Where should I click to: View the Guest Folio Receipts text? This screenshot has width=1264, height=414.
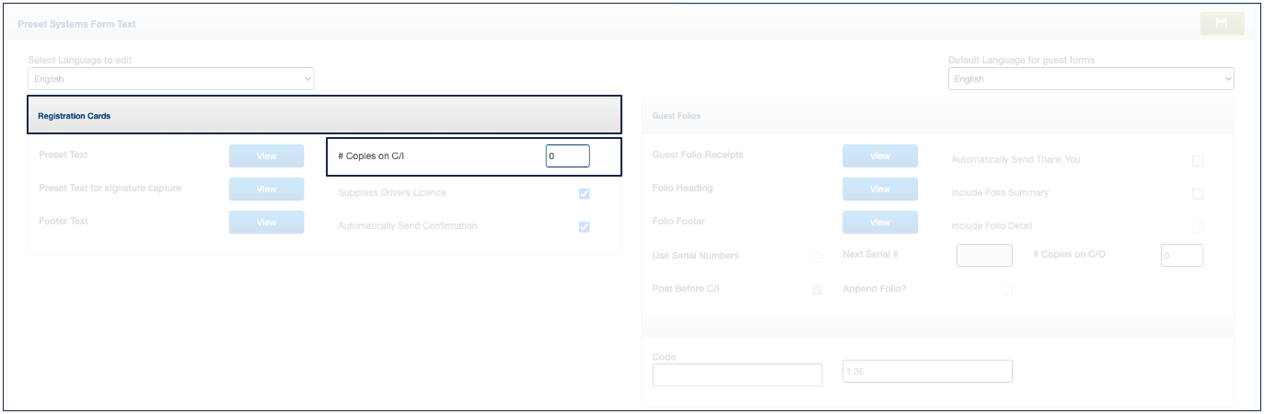tap(879, 156)
